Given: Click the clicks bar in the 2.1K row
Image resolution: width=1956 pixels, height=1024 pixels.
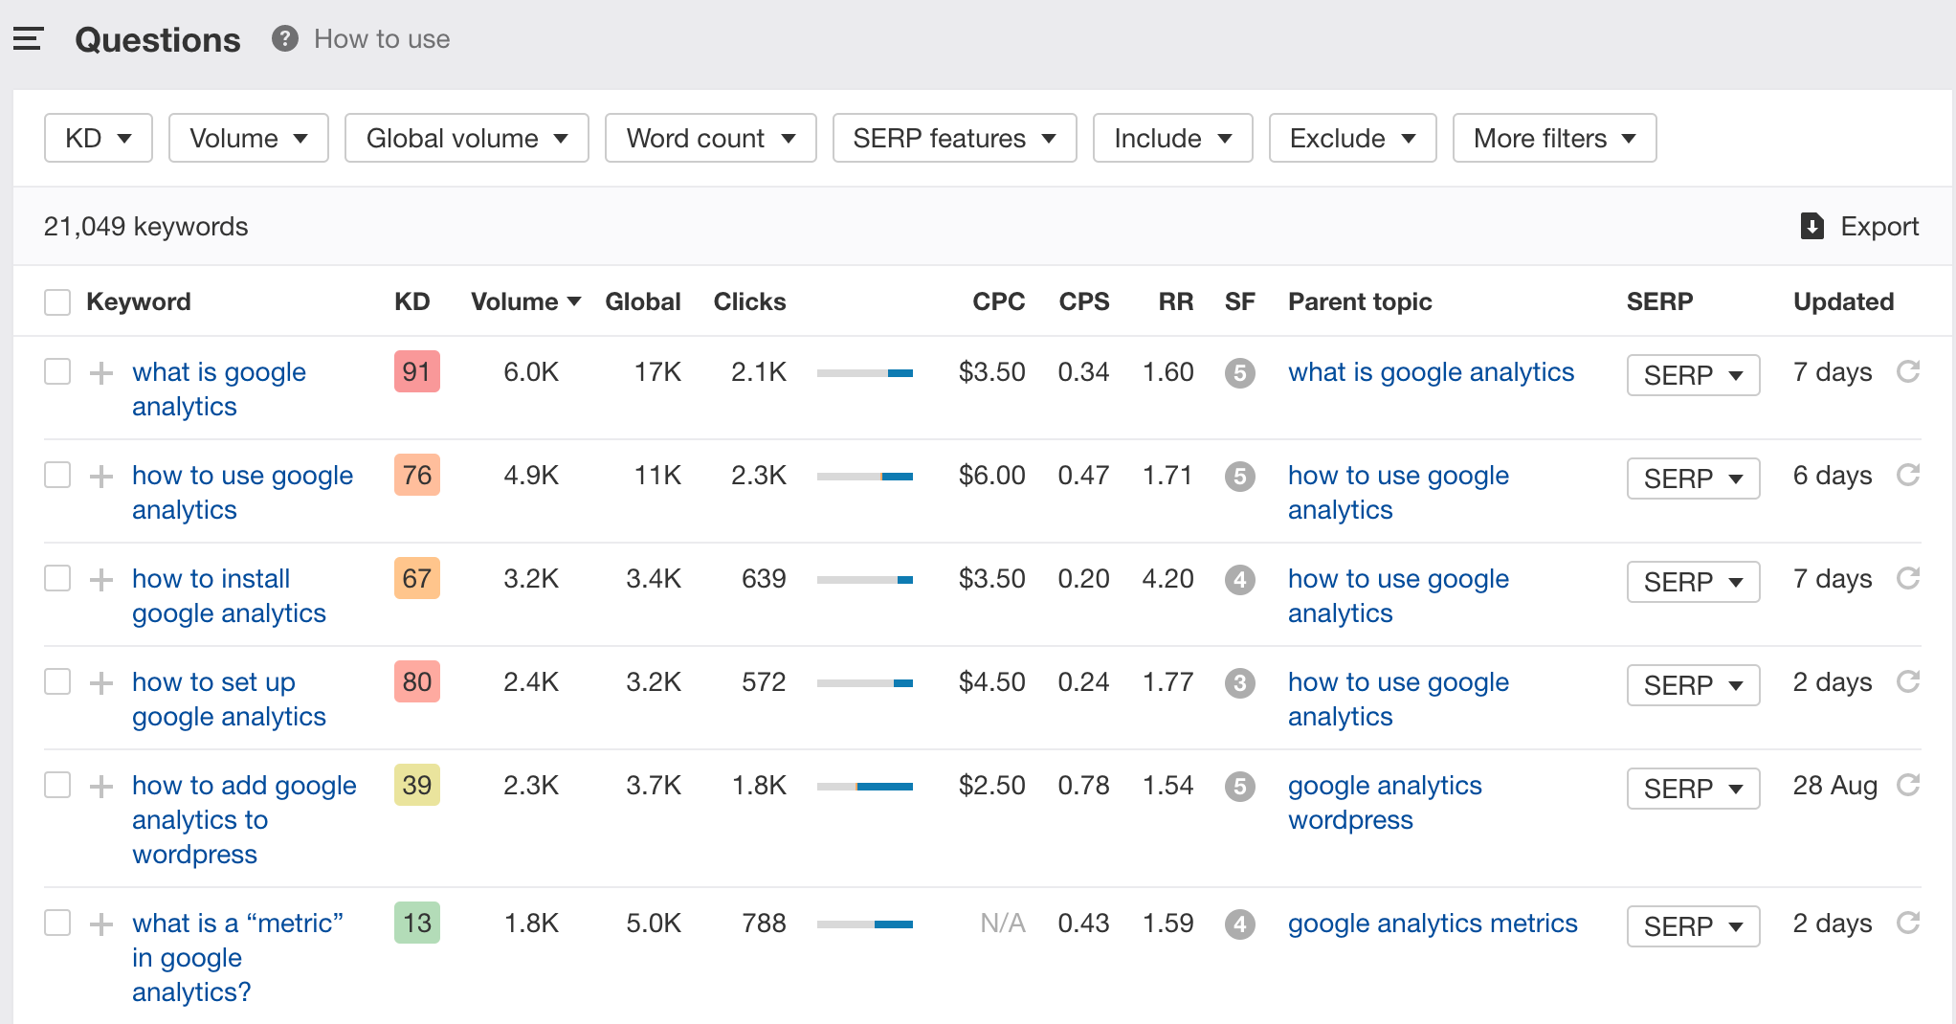Looking at the screenshot, I should [865, 373].
